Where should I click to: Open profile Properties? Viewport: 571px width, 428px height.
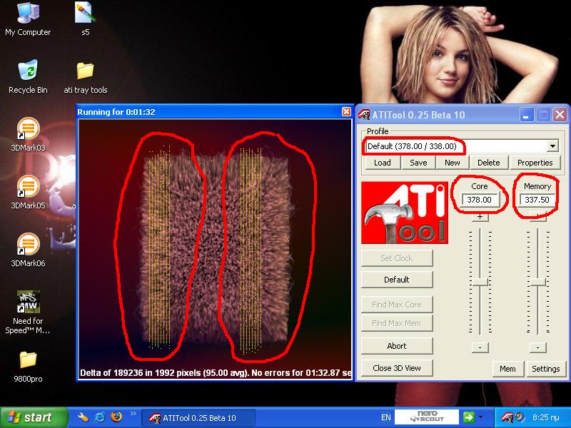pos(535,163)
